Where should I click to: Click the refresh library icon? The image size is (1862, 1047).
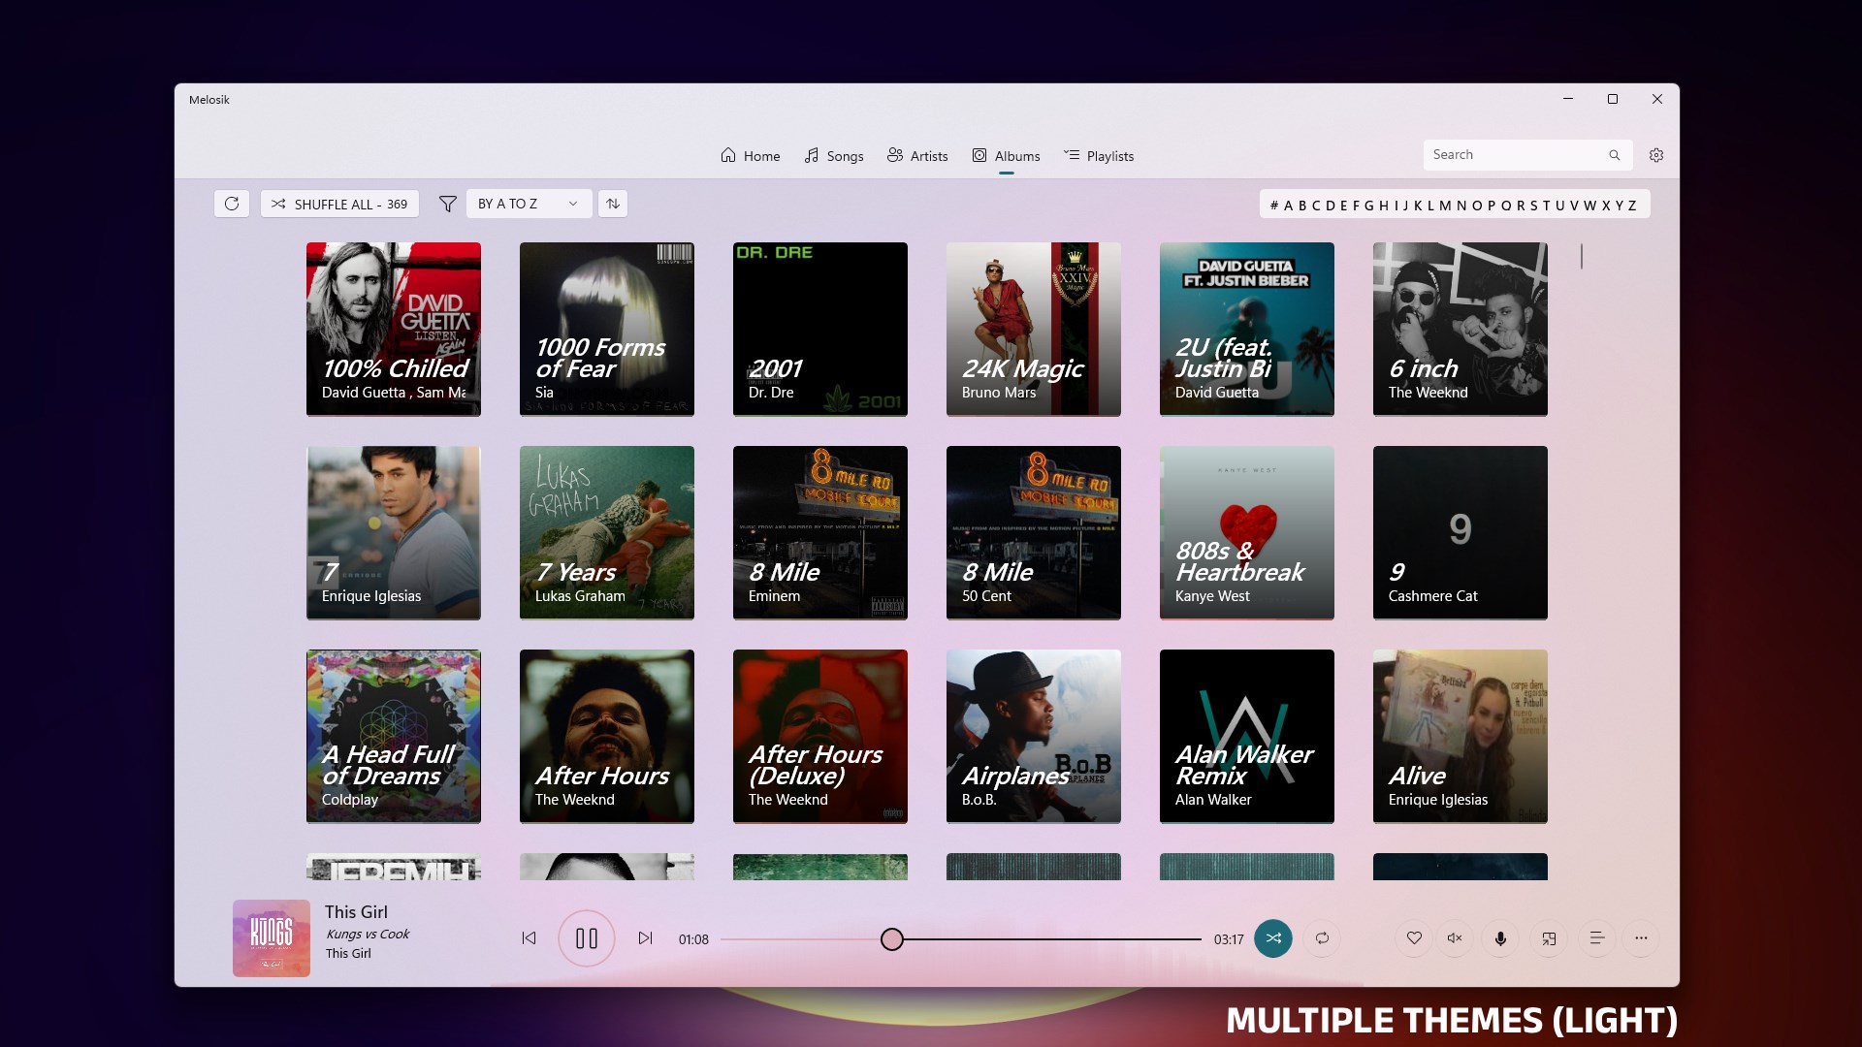pyautogui.click(x=232, y=204)
